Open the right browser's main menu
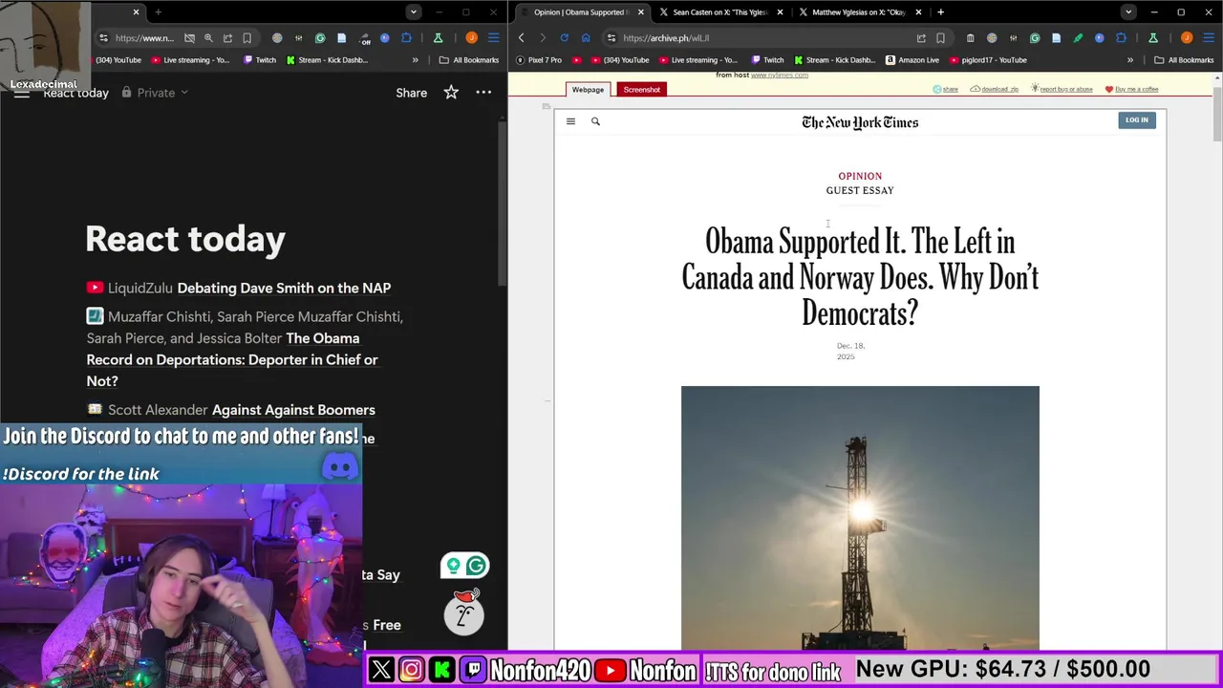The width and height of the screenshot is (1223, 688). pos(1208,38)
